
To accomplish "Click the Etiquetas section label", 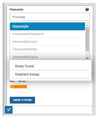I will [18, 81].
